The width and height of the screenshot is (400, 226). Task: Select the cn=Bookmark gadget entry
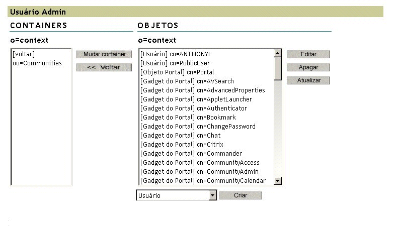pyautogui.click(x=188, y=118)
